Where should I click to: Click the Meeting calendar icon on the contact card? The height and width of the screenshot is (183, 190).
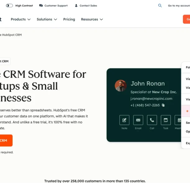point(178,120)
